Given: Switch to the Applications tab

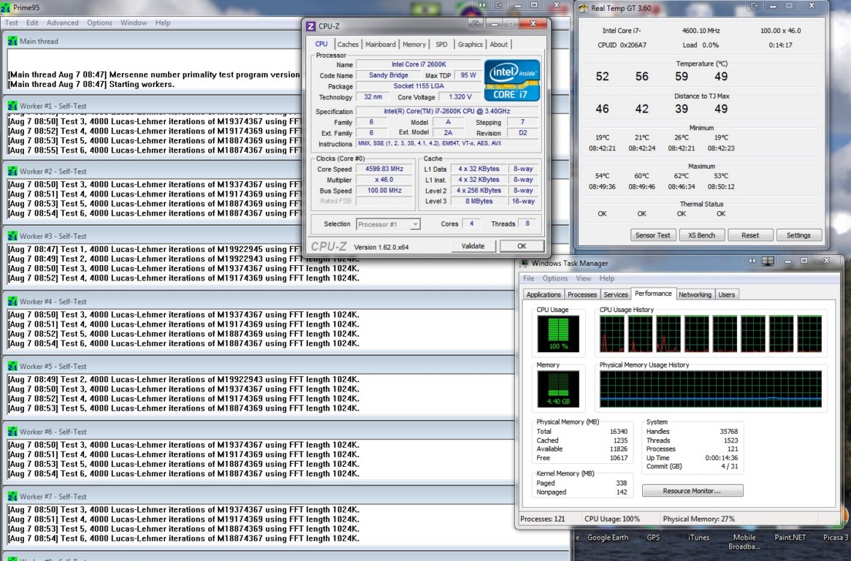Looking at the screenshot, I should pos(543,294).
